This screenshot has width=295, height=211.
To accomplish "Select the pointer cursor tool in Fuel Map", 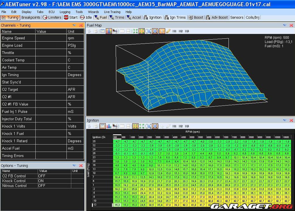I will [162, 31].
